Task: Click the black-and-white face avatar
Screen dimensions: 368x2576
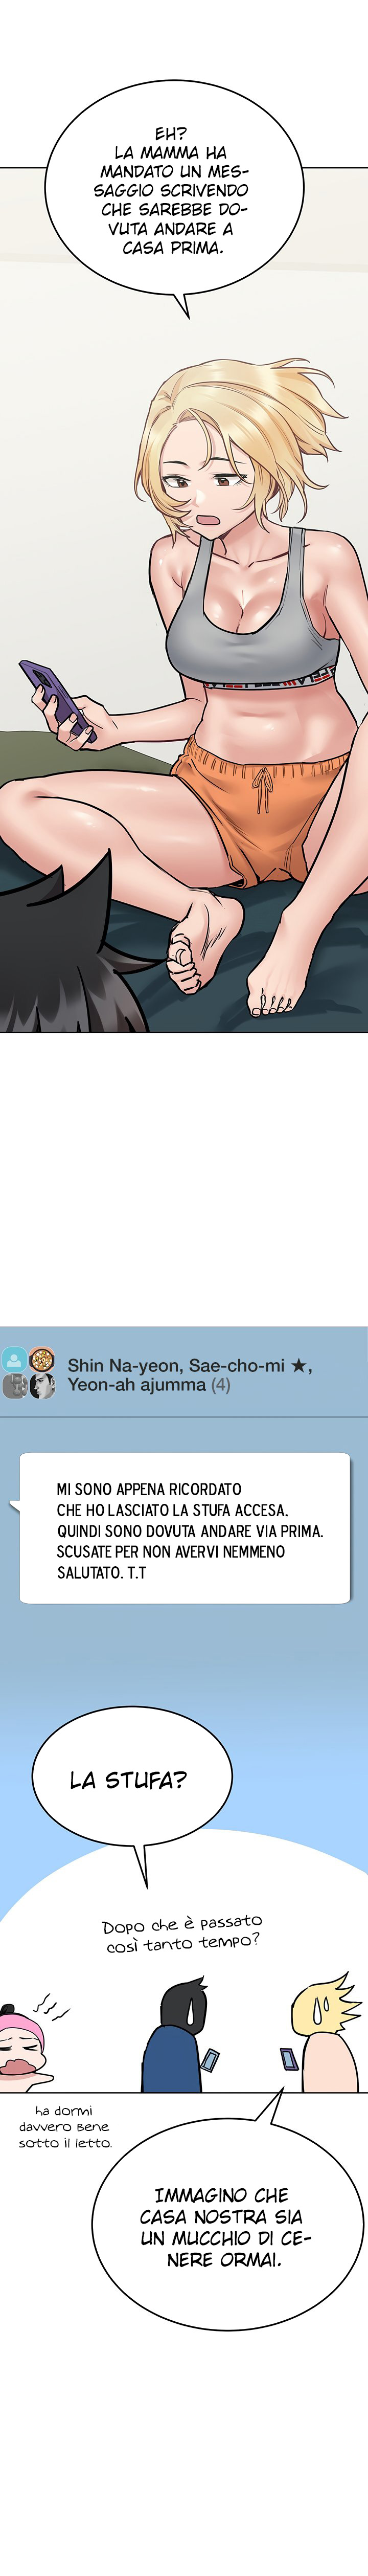Action: click(42, 1385)
